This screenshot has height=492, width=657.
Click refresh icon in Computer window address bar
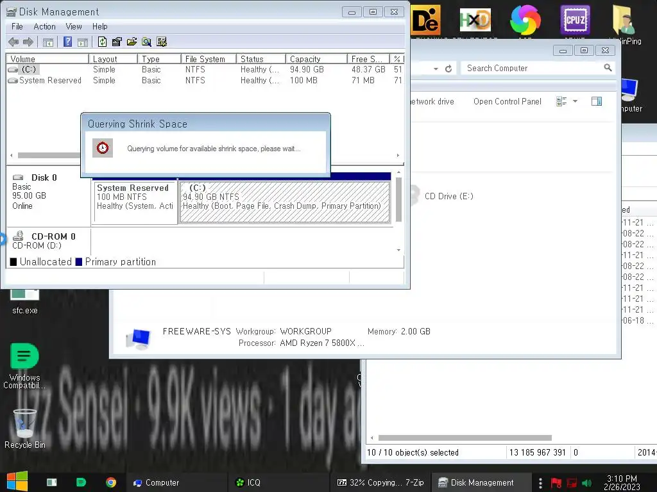(x=448, y=69)
